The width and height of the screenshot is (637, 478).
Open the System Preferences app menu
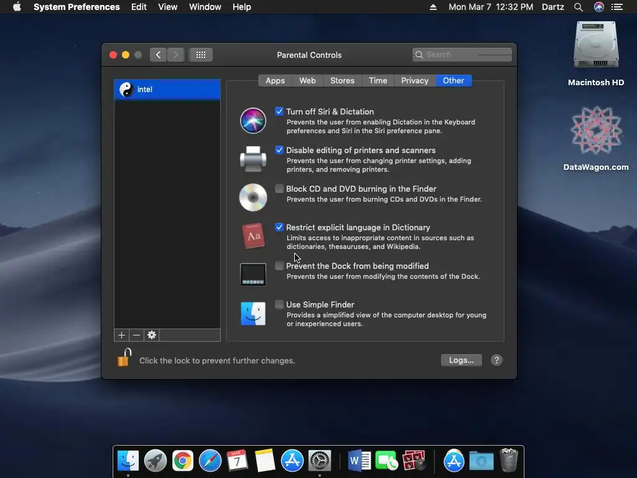(77, 7)
